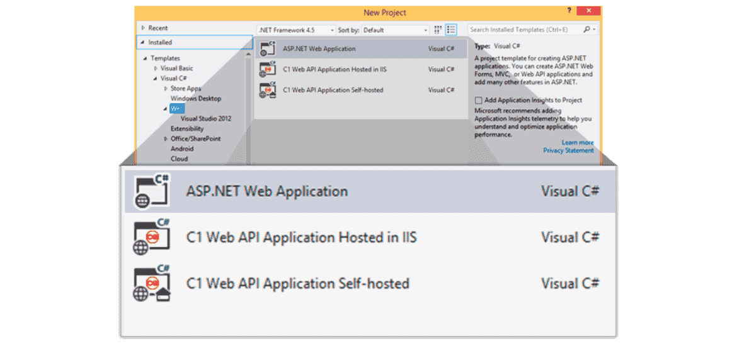Click scroll-up arrow of template tree scrollbar

[x=248, y=53]
